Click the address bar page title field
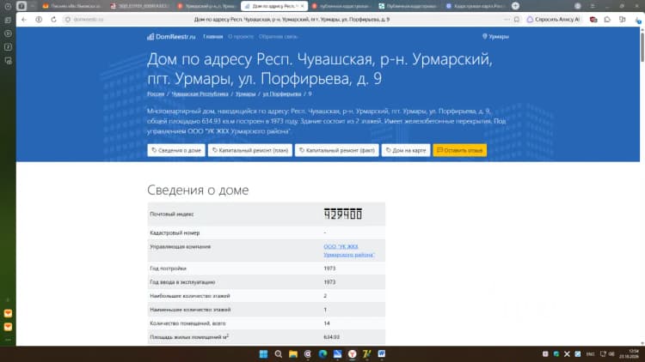This screenshot has height=362, width=645. [x=292, y=19]
